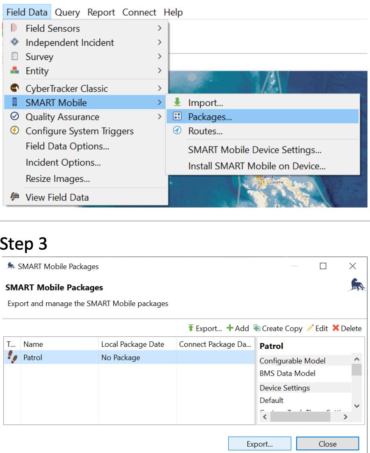The width and height of the screenshot is (370, 453).
Task: Click the Independent Incident diamond icon
Action: click(x=14, y=42)
